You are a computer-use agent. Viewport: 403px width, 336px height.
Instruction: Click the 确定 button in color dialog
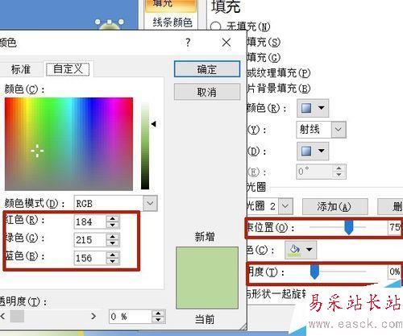(207, 69)
